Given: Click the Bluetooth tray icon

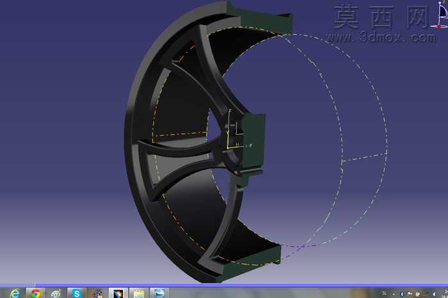Looking at the screenshot, I should pyautogui.click(x=402, y=294).
